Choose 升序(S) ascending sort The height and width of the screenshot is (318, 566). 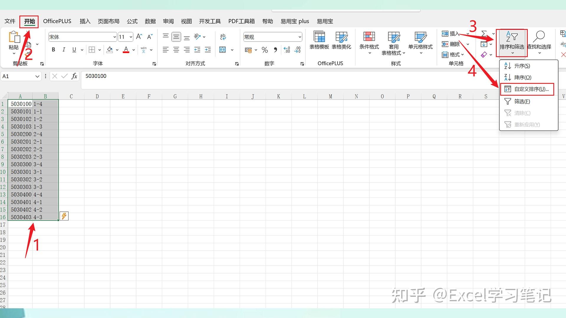point(529,66)
